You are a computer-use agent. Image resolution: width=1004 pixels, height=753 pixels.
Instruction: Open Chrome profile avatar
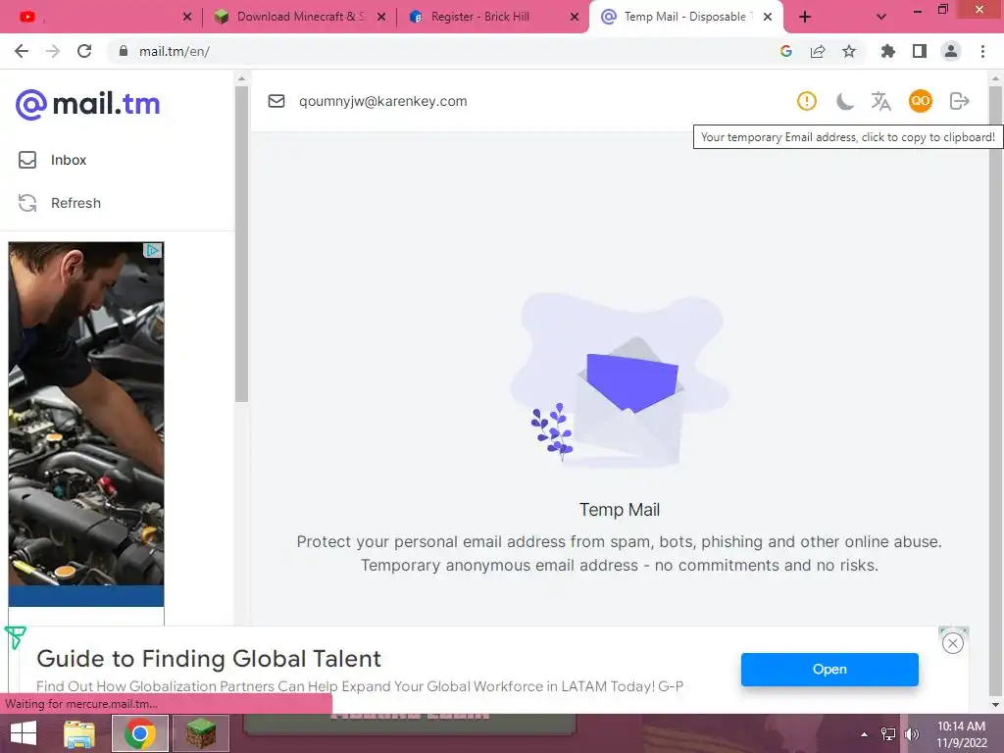coord(951,51)
